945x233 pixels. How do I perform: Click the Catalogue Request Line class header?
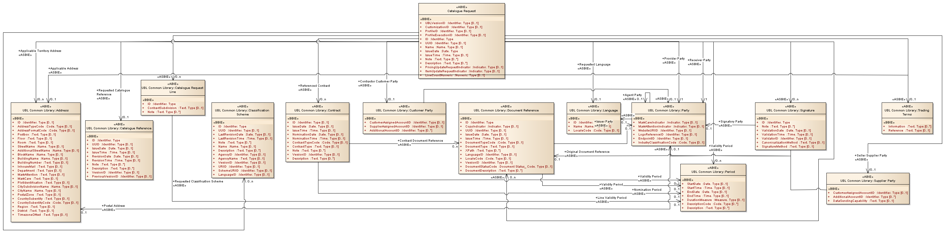click(172, 90)
